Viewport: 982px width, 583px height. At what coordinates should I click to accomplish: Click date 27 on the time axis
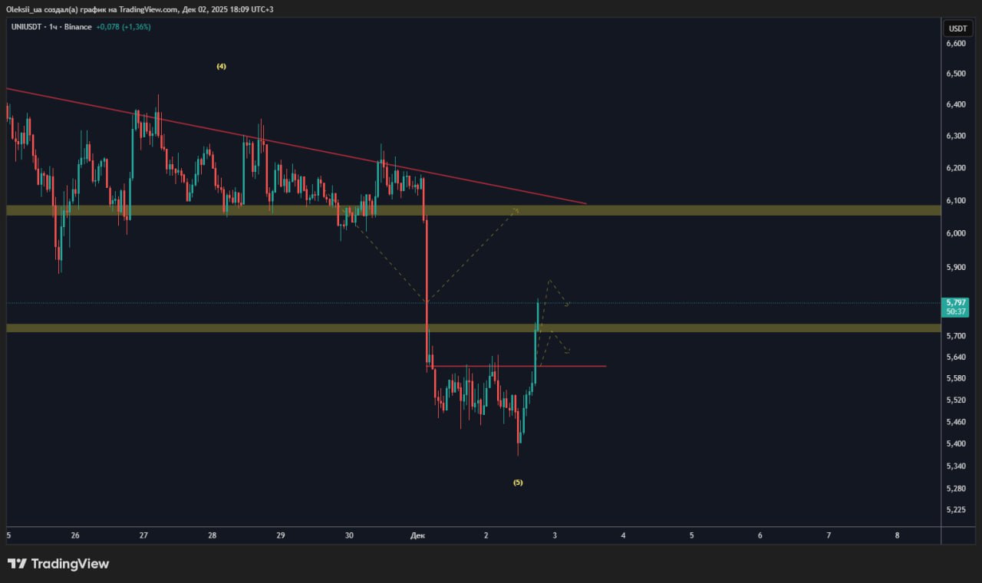(x=143, y=535)
